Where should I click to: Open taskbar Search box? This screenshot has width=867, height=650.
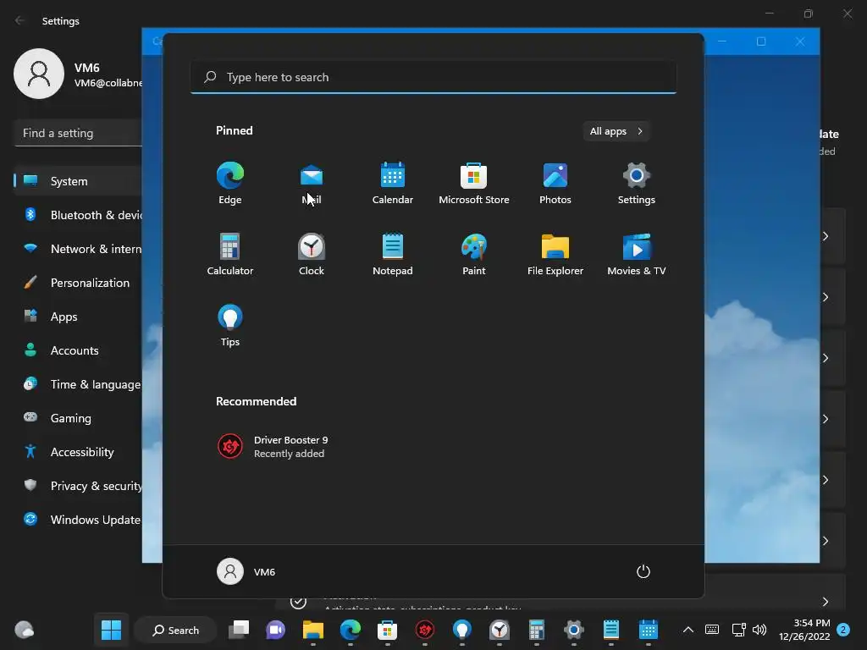click(x=176, y=630)
